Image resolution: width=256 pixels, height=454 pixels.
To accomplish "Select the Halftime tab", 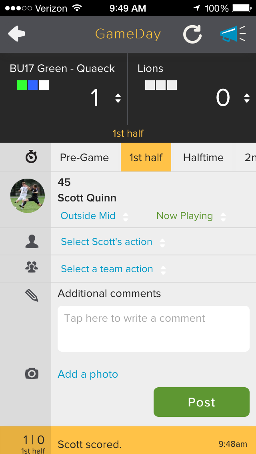I will [203, 157].
